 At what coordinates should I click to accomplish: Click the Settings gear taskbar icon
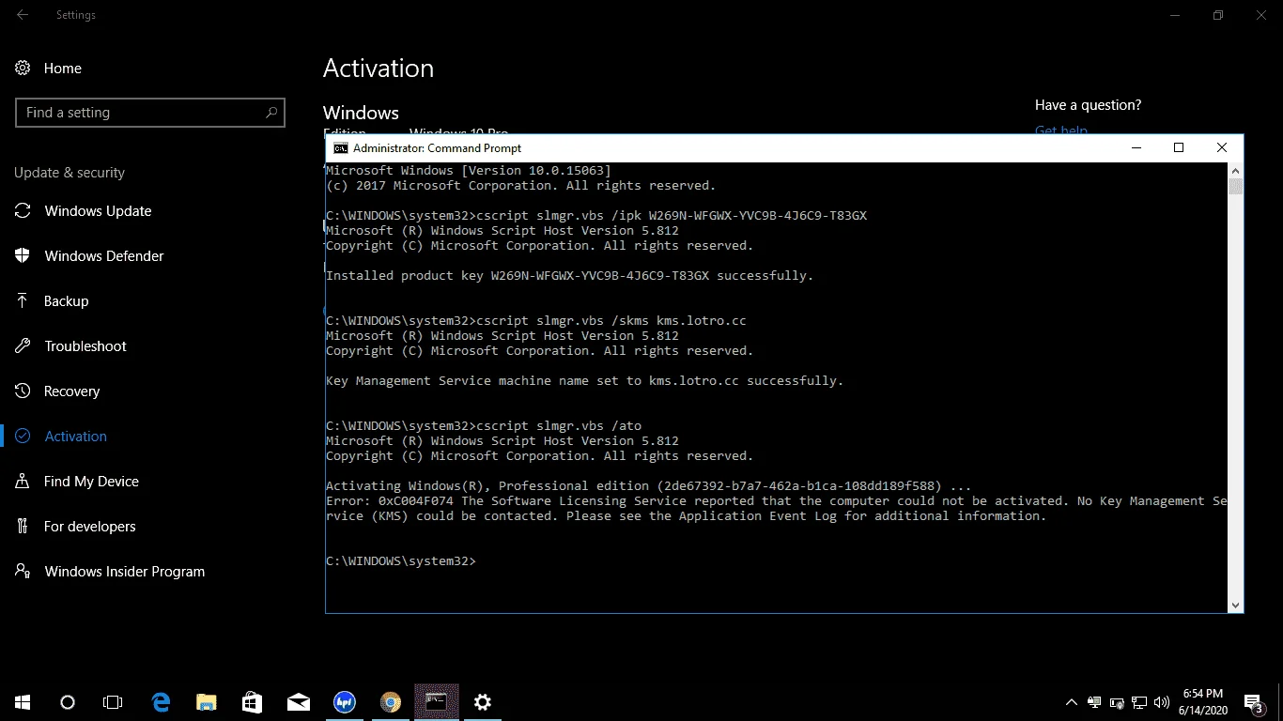(483, 702)
